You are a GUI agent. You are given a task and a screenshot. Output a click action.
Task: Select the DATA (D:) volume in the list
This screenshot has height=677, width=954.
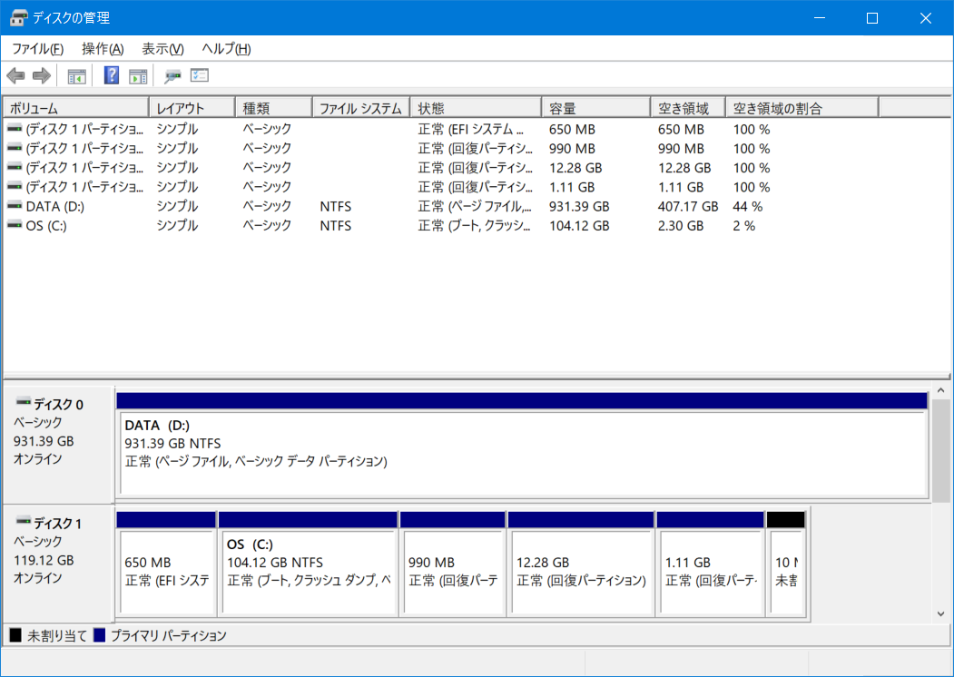(x=54, y=206)
